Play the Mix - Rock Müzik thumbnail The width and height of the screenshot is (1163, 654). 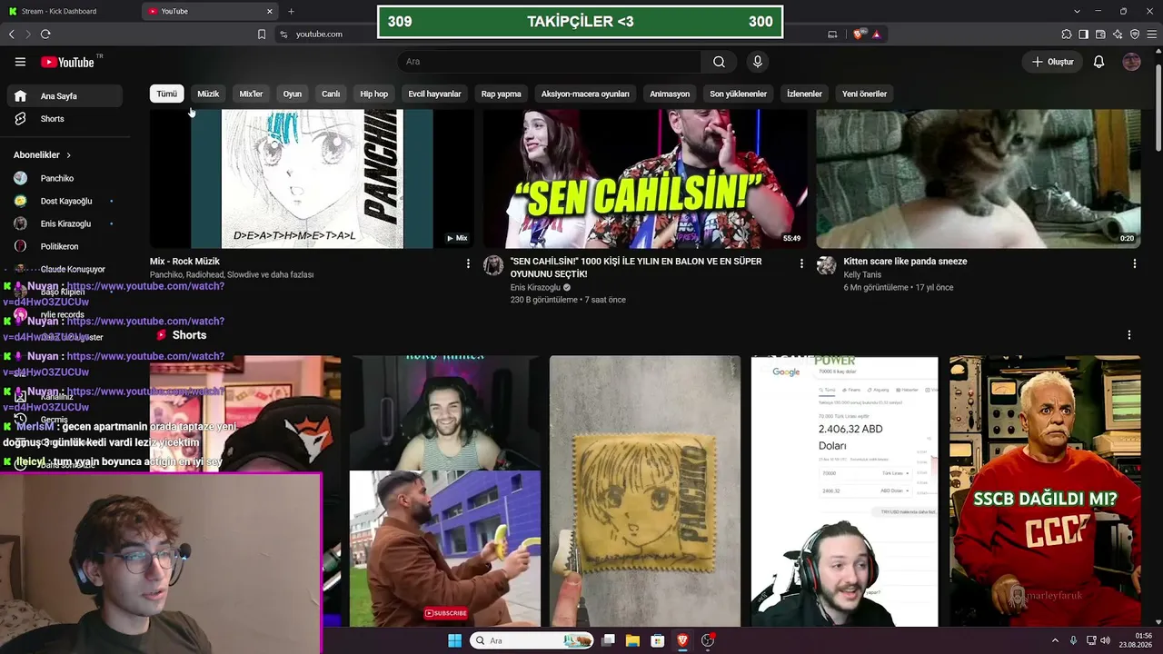(312, 179)
